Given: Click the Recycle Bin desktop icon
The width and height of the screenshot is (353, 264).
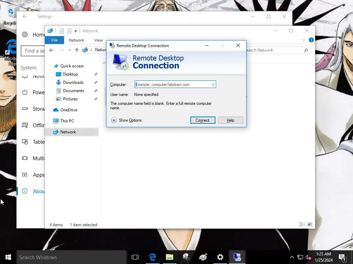Looking at the screenshot, I should point(9,16).
